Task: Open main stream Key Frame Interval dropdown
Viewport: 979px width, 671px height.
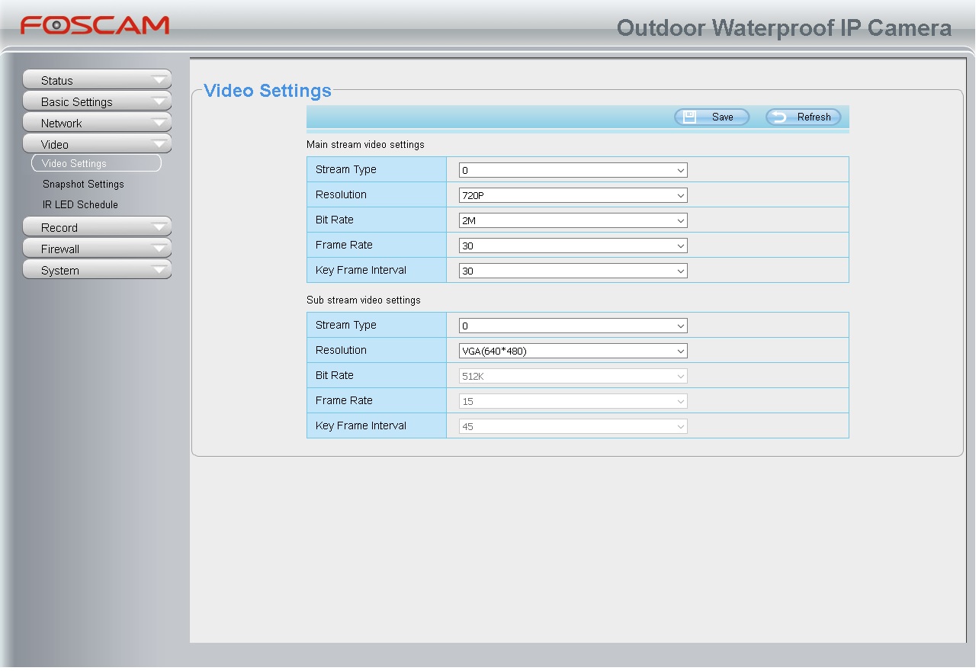Action: tap(573, 271)
